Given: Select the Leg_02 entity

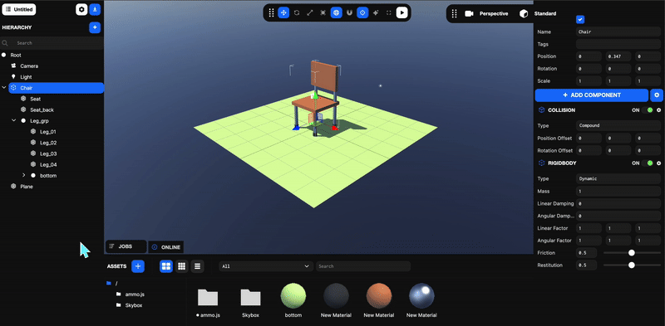Looking at the screenshot, I should 48,143.
